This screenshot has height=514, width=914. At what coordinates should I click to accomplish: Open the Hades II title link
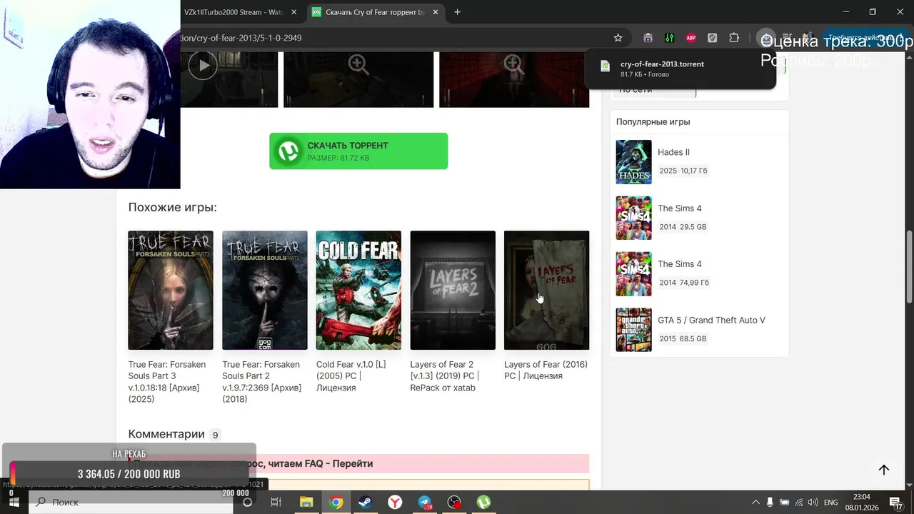point(673,152)
